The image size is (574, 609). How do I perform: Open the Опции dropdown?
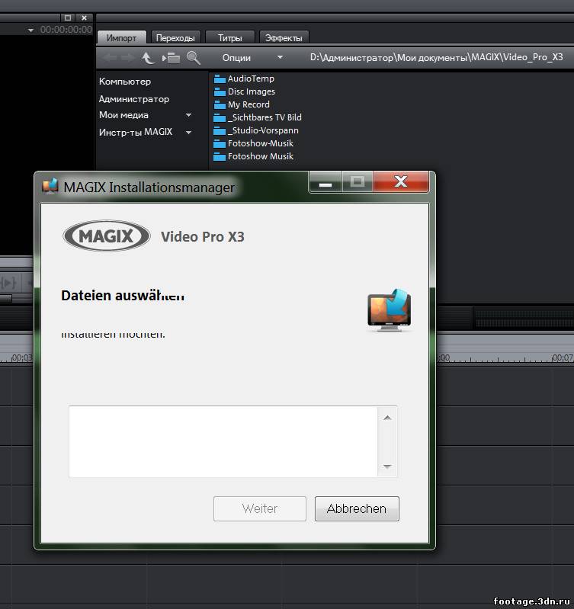click(252, 58)
